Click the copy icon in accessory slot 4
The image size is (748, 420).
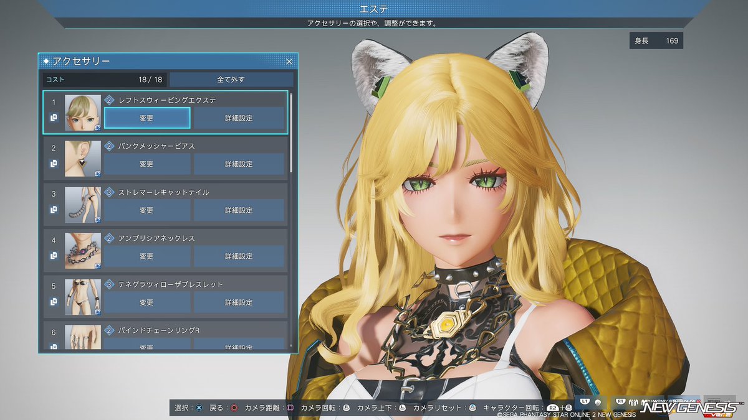tap(54, 256)
